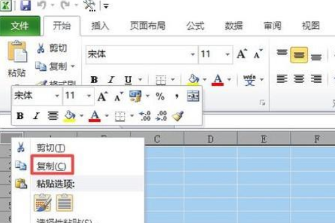
Task: Open the Customize Quick Access Toolbar arrow
Action: pyautogui.click(x=106, y=6)
